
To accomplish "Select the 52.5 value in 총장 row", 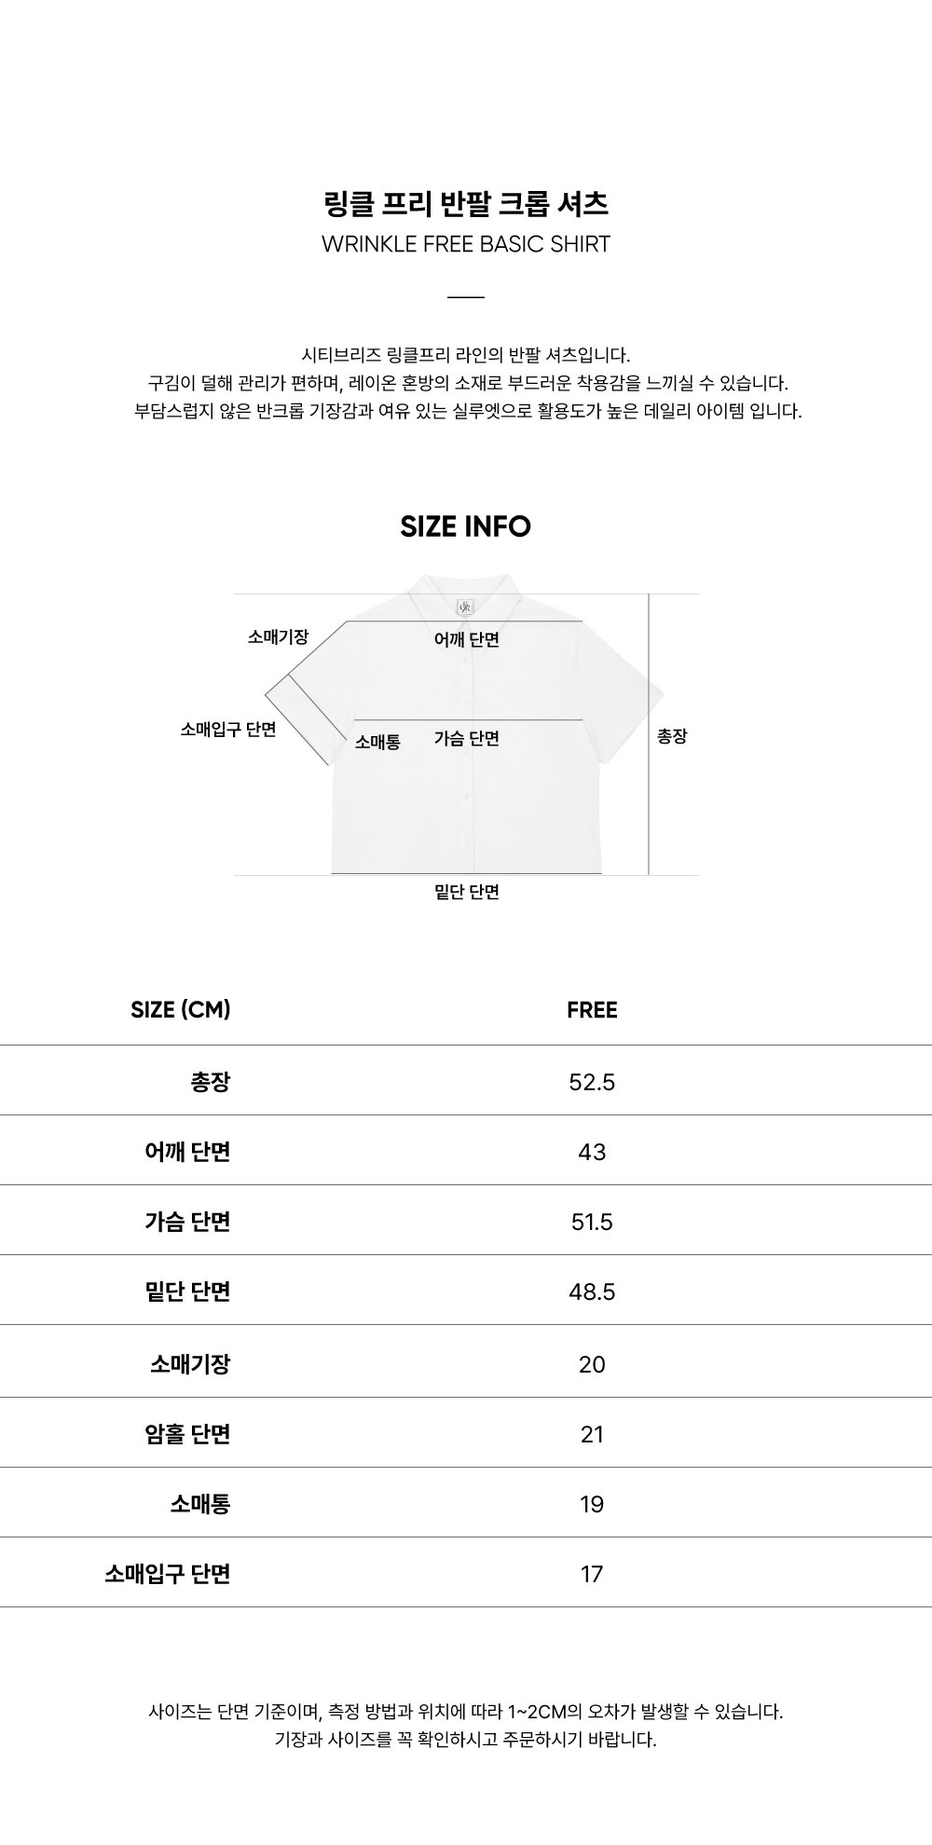I will pyautogui.click(x=592, y=1083).
